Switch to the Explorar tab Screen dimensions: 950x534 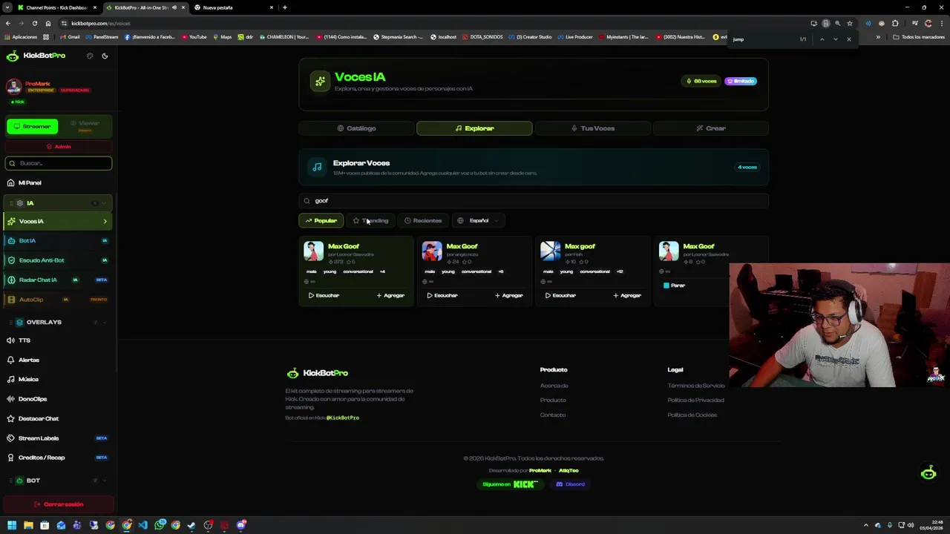coord(474,128)
